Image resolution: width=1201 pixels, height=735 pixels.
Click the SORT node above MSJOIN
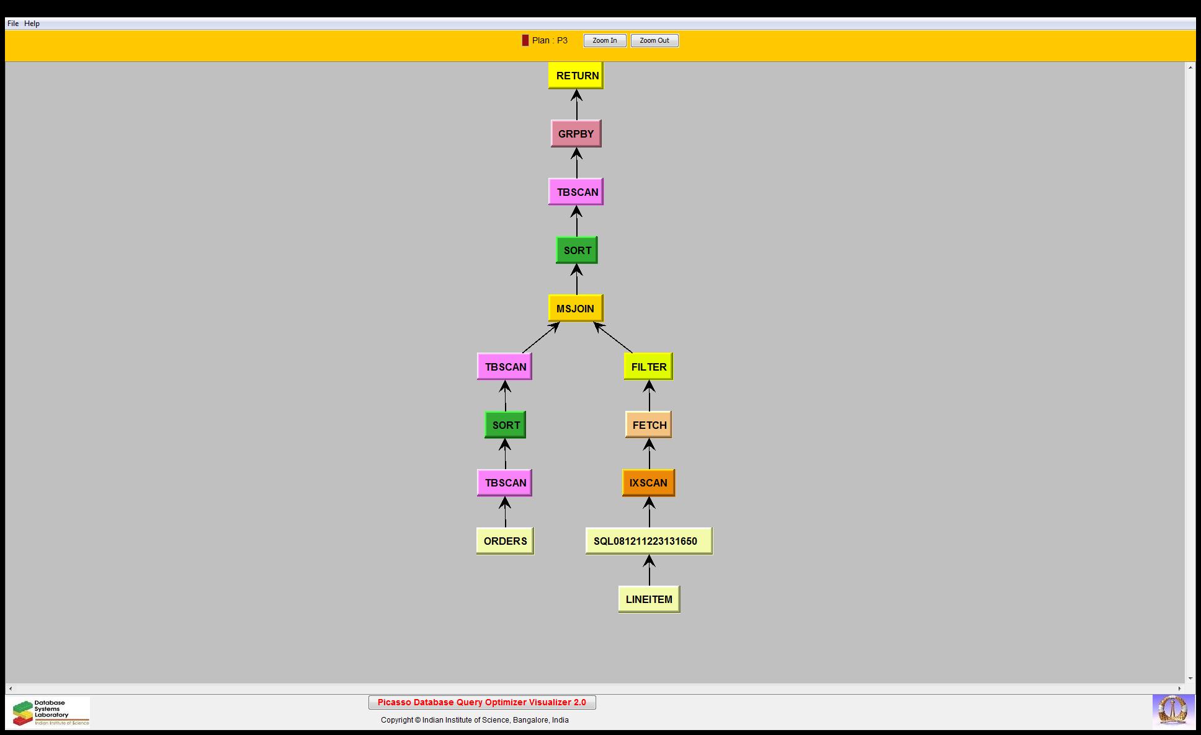(x=576, y=250)
